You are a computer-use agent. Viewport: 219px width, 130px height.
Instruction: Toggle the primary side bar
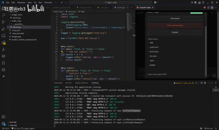(x=196, y=3)
